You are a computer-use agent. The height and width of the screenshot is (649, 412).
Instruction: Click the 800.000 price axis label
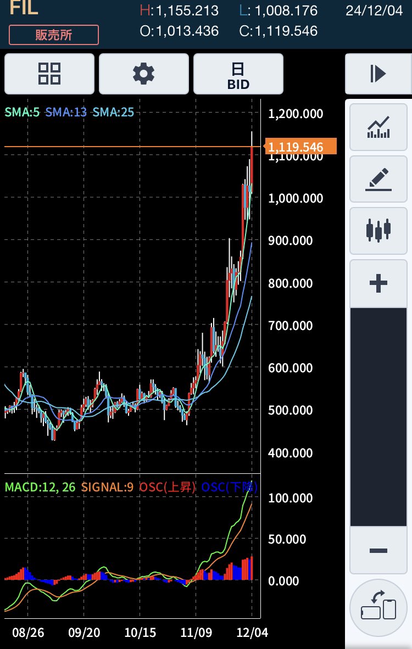pyautogui.click(x=290, y=283)
